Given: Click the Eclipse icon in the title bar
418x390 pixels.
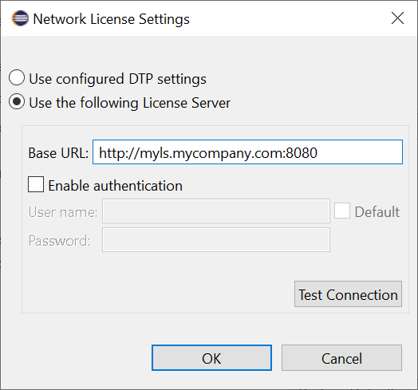Looking at the screenshot, I should click(x=20, y=18).
